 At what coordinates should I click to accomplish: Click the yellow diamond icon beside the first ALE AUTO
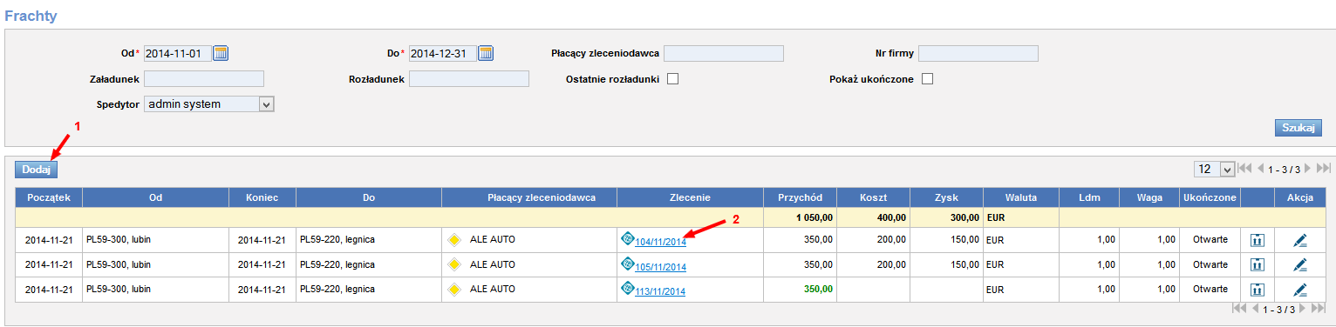[454, 240]
